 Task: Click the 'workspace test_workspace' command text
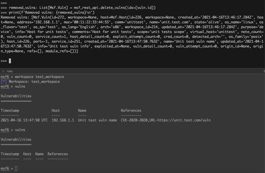39,77
